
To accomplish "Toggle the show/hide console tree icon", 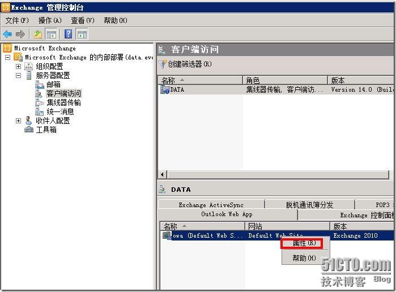I will tap(51, 34).
